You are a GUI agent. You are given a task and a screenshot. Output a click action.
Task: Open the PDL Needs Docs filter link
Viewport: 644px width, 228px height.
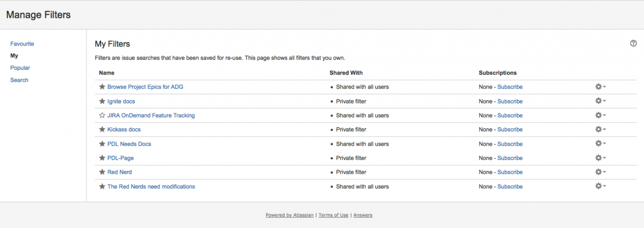[x=129, y=144]
